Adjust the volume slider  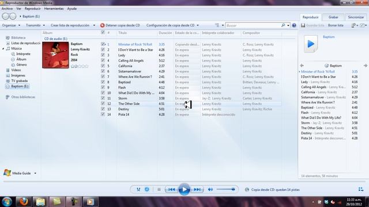coord(225,189)
